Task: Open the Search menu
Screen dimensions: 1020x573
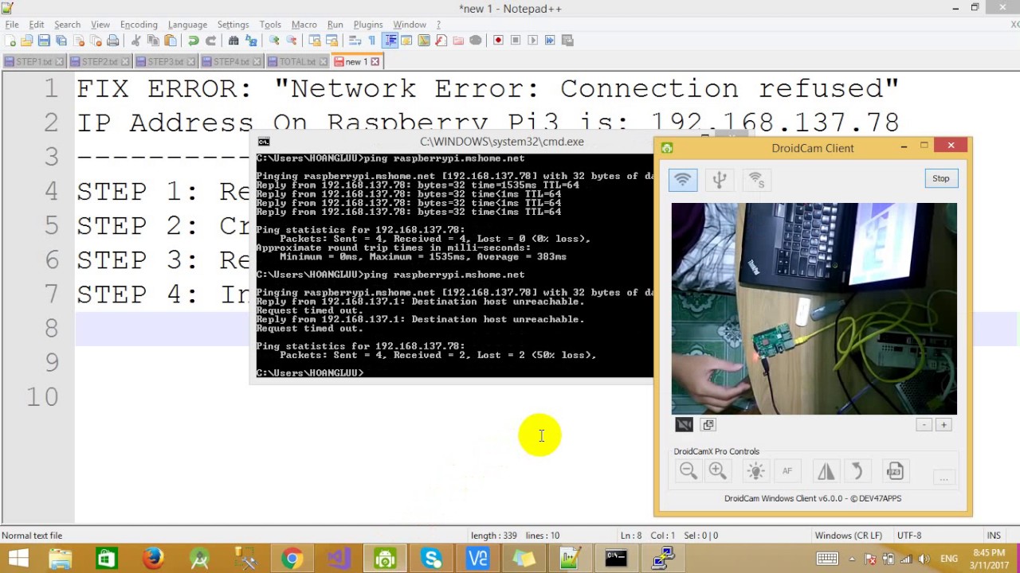Action: pyautogui.click(x=67, y=25)
